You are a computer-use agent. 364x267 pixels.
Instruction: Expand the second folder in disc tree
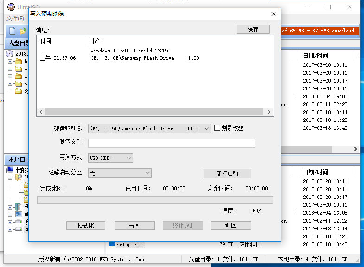click(10, 69)
